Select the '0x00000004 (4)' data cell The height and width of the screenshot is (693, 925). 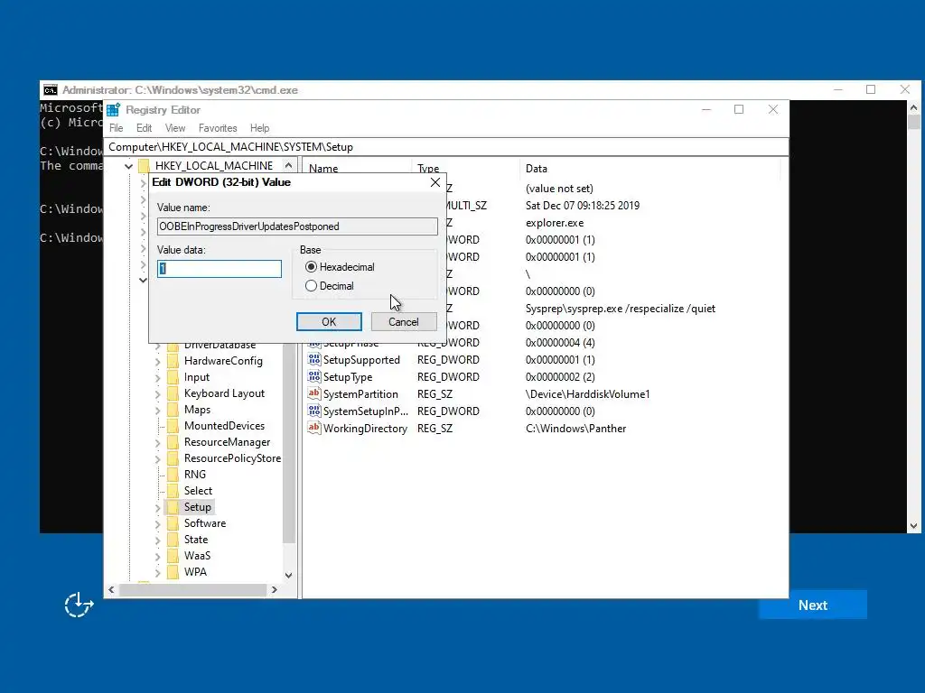click(x=560, y=342)
